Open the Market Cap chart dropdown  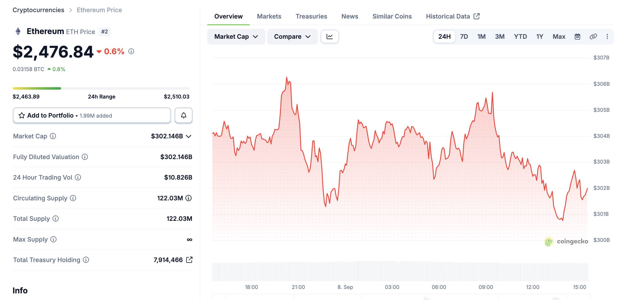236,37
